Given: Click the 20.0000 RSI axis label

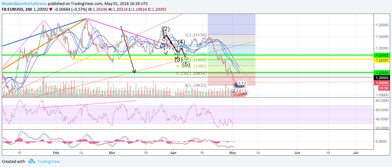Looking at the screenshot, I should 382,128.
